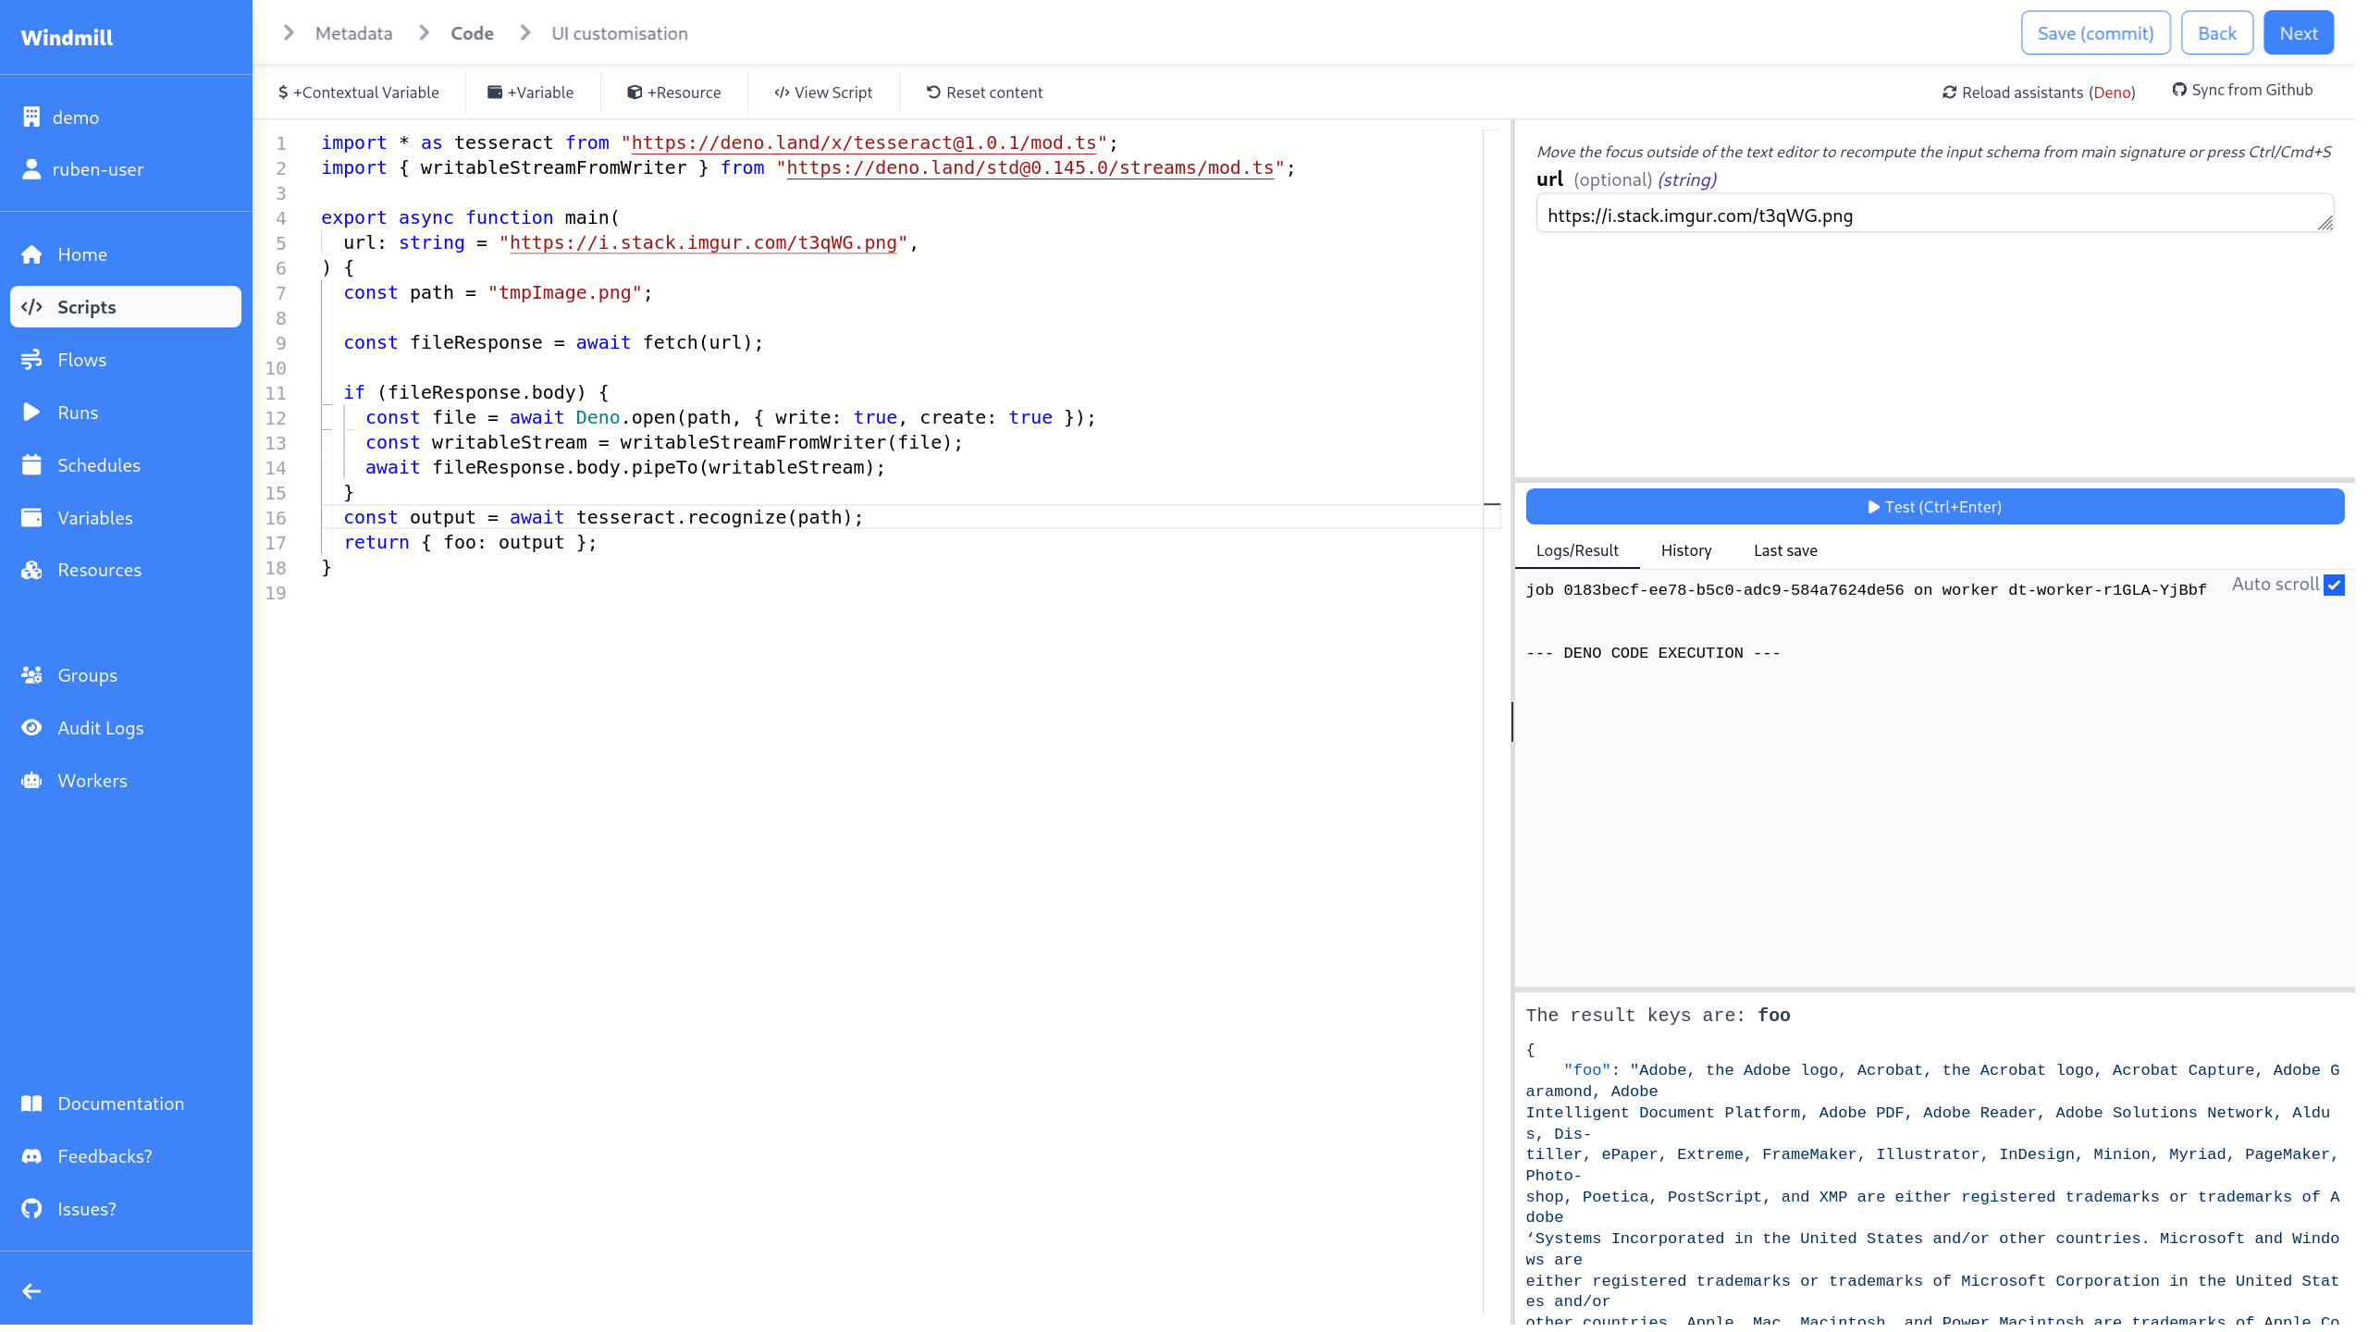Screen dimensions: 2368x1332
Task: Toggle the Auto scroll checkbox
Action: [x=2334, y=585]
